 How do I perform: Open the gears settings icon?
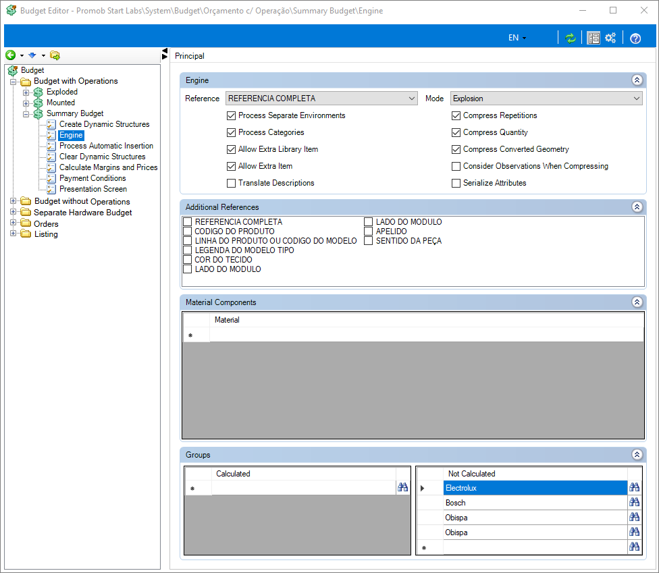coord(610,38)
